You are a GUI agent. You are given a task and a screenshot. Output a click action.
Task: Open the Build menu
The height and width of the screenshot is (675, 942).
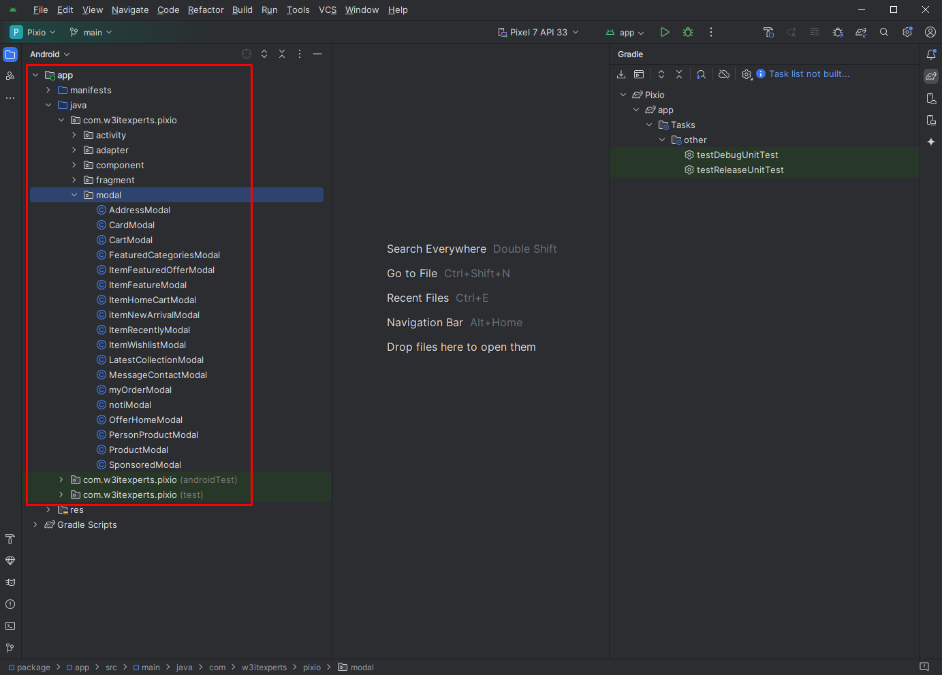(242, 10)
